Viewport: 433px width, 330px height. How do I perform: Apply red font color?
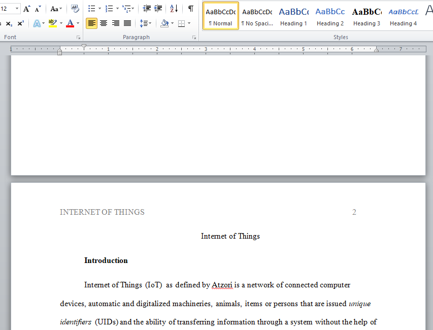70,23
